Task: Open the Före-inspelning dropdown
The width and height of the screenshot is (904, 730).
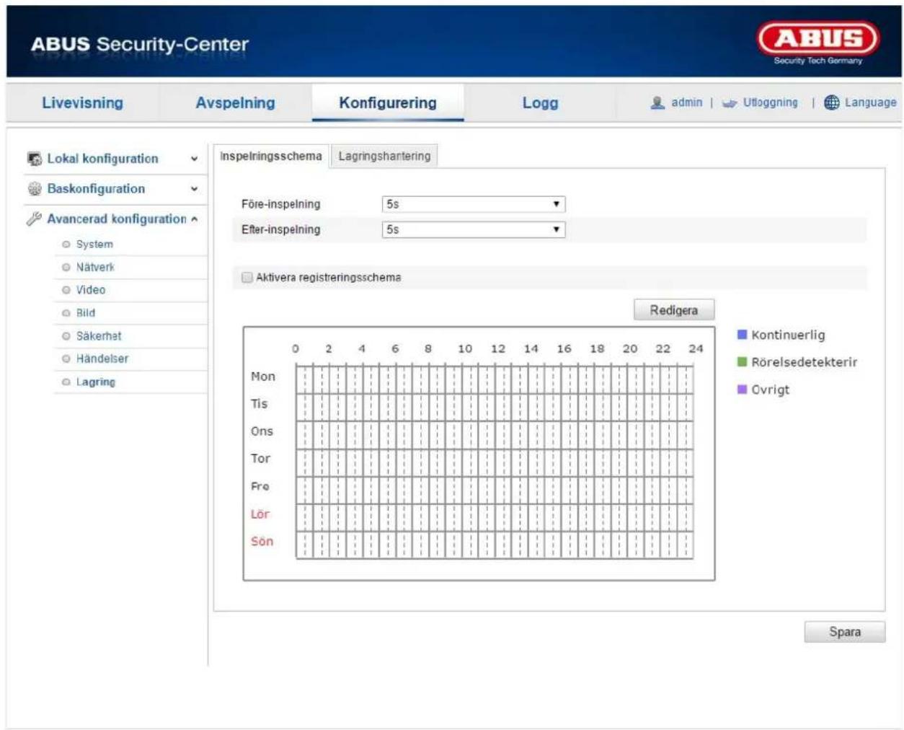Action: click(x=474, y=204)
